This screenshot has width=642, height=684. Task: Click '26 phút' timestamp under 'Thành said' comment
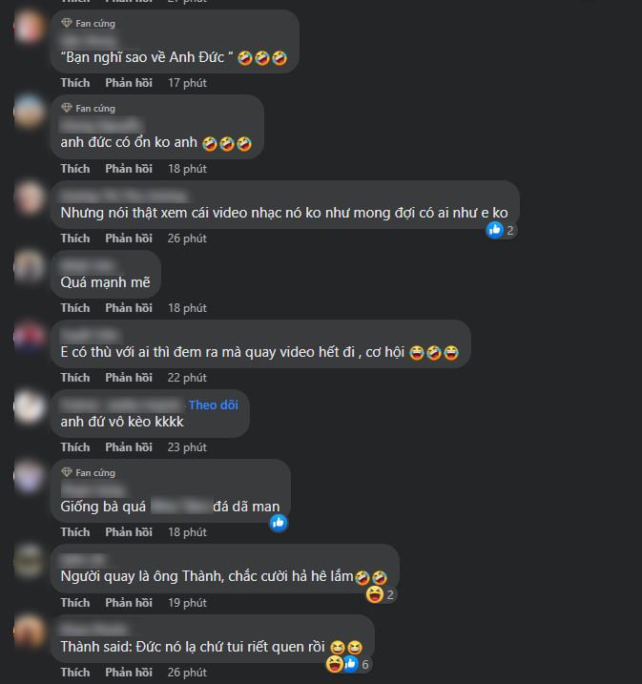(187, 673)
